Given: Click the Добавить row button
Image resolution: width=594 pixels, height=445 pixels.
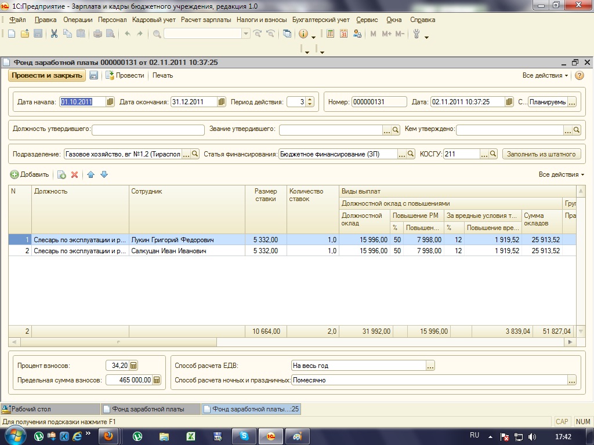Looking at the screenshot, I should (x=30, y=174).
